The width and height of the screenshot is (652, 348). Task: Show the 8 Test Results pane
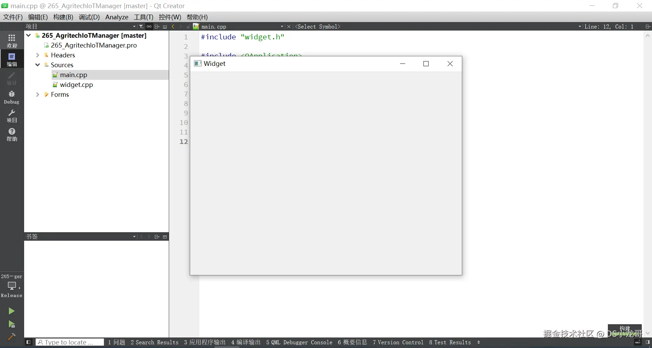pos(450,342)
